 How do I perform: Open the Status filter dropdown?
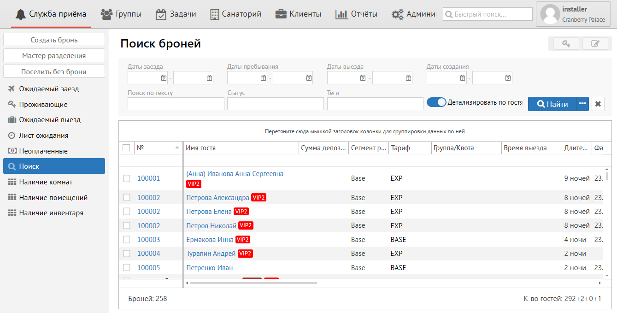click(x=275, y=104)
